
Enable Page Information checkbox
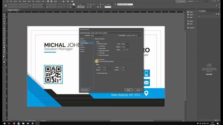(98, 55)
